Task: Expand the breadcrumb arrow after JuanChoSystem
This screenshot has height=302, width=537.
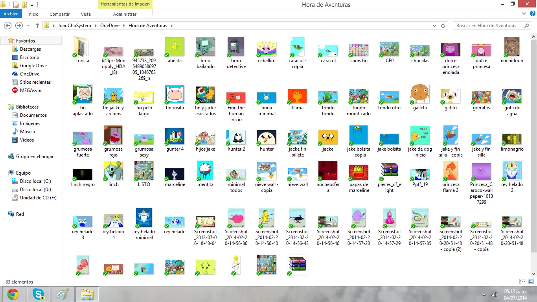Action: (96, 26)
